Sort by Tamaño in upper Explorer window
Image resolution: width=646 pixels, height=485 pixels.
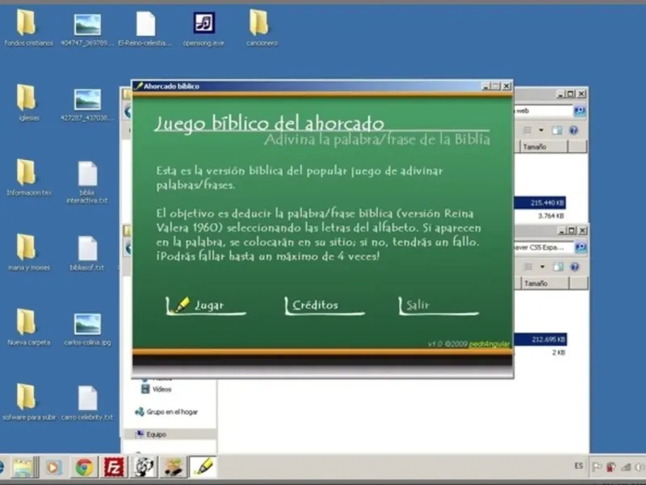tap(543, 147)
